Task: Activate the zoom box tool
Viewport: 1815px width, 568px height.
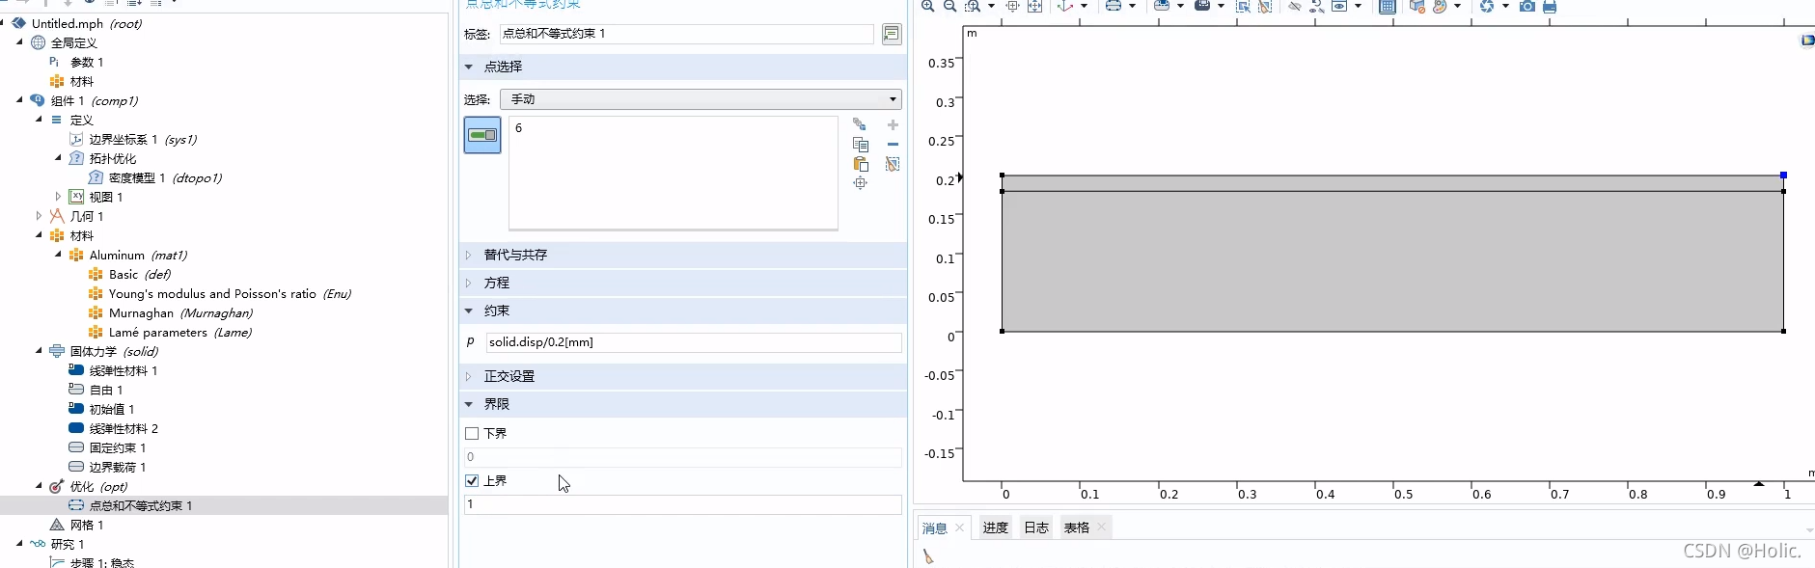Action: [973, 6]
